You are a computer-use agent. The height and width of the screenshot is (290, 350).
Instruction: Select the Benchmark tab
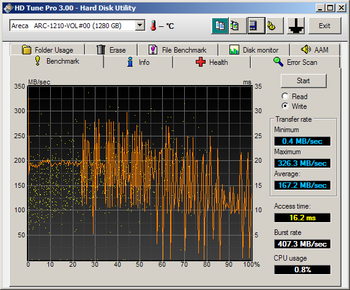[x=57, y=61]
